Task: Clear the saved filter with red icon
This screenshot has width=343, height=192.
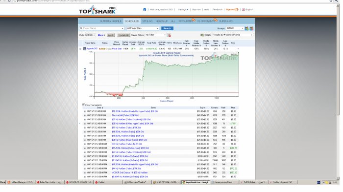Action: click(169, 35)
